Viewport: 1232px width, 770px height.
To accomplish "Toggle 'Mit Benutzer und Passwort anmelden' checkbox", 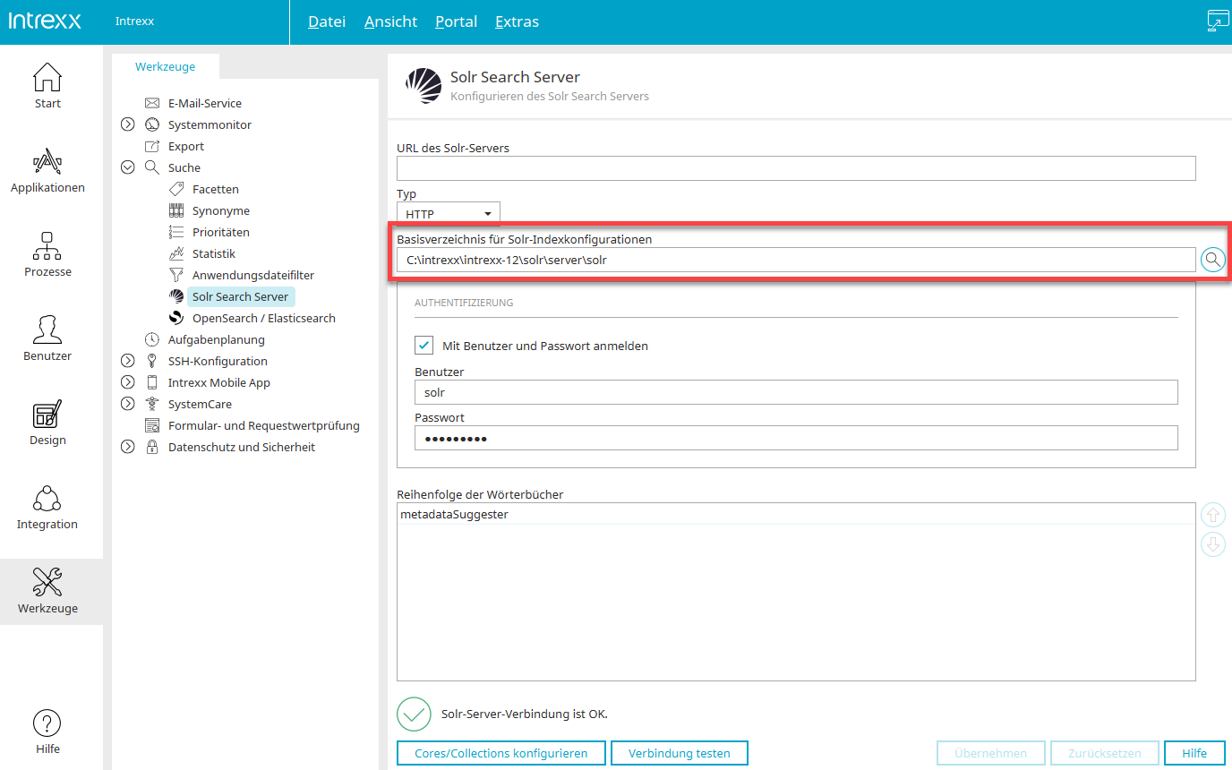I will point(424,346).
